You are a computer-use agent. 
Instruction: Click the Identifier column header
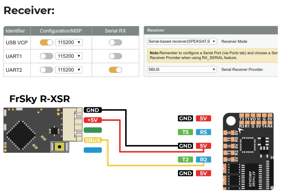click(x=15, y=31)
